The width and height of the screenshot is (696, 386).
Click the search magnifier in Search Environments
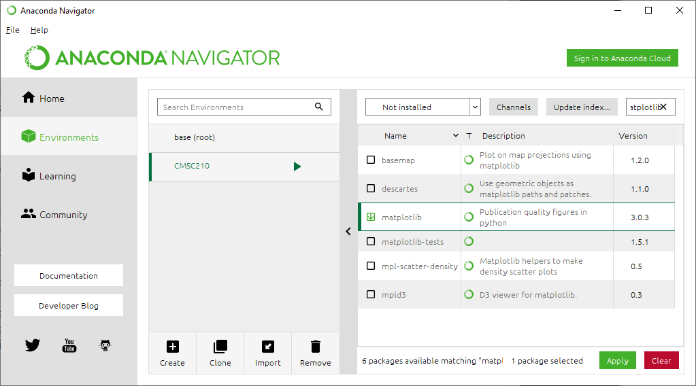pyautogui.click(x=318, y=107)
